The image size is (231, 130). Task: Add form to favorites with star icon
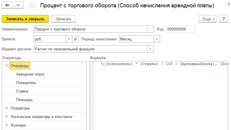click(x=32, y=6)
